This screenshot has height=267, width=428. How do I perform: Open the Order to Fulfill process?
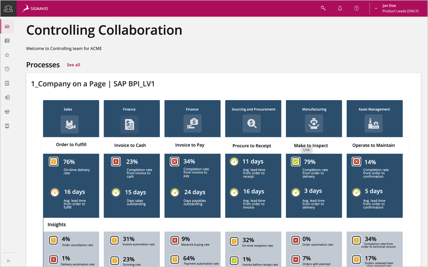(x=71, y=145)
